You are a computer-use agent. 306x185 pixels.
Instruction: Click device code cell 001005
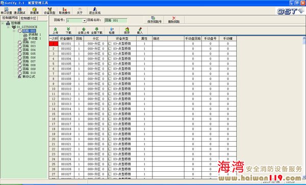[x=66, y=64]
